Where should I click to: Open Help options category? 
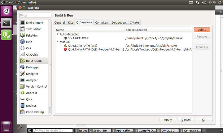pos(34,42)
